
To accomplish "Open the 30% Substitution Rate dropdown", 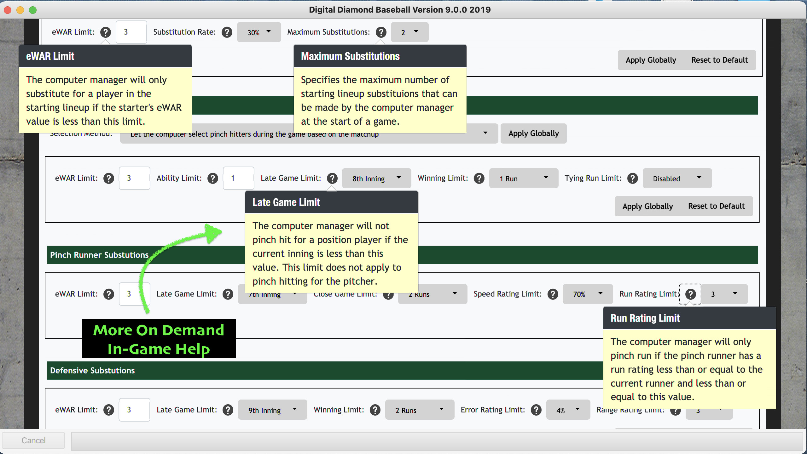I will (259, 32).
